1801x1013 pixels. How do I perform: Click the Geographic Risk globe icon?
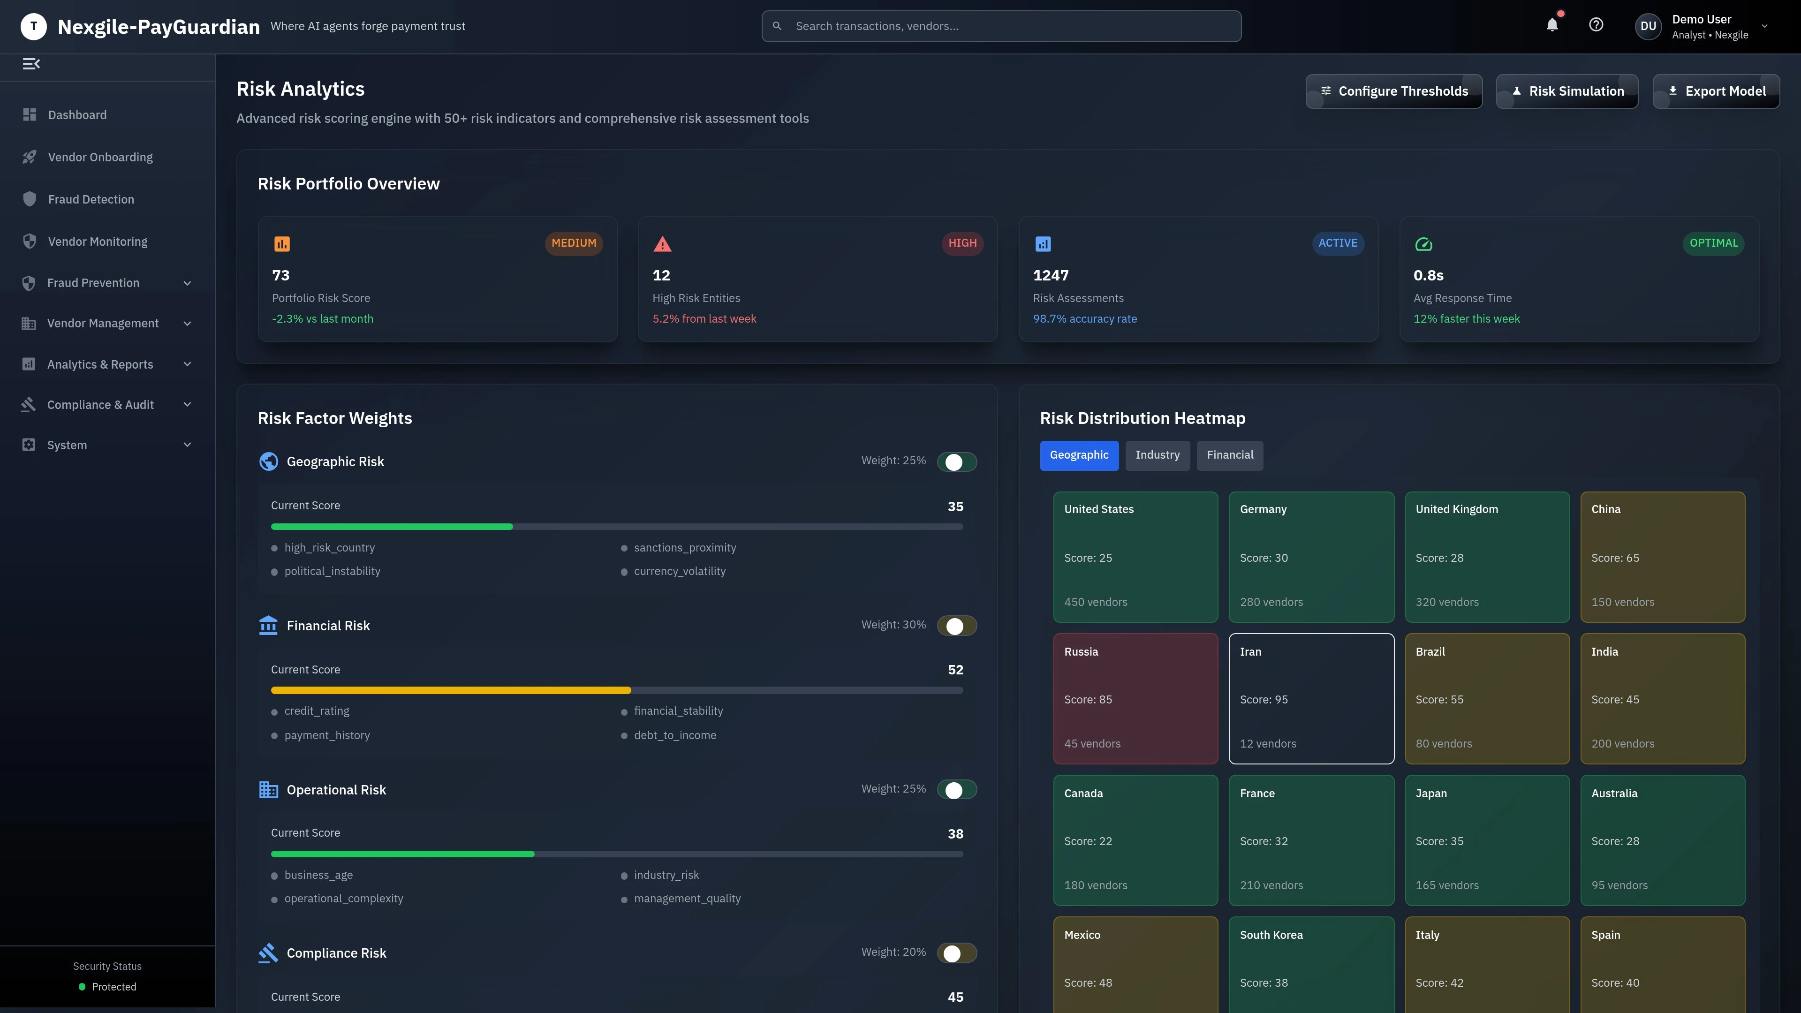point(268,461)
